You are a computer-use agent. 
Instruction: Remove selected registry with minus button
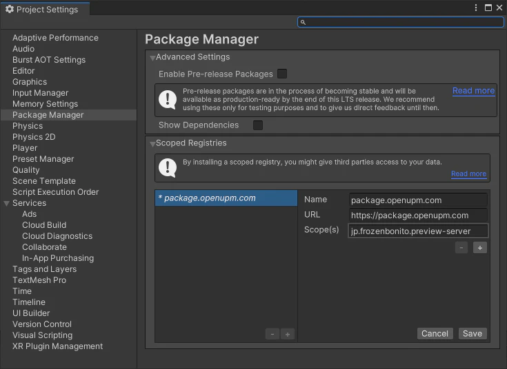tap(272, 334)
